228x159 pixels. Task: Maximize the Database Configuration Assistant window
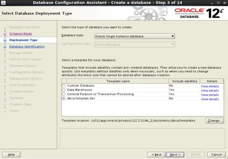(218, 3)
